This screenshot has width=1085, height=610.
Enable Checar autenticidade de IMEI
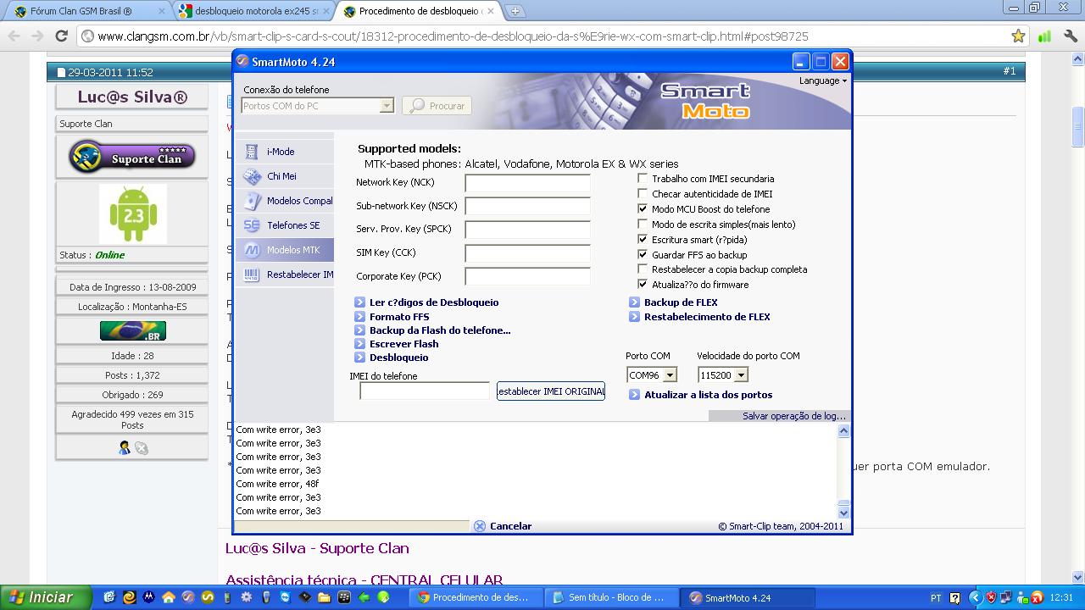(x=643, y=194)
